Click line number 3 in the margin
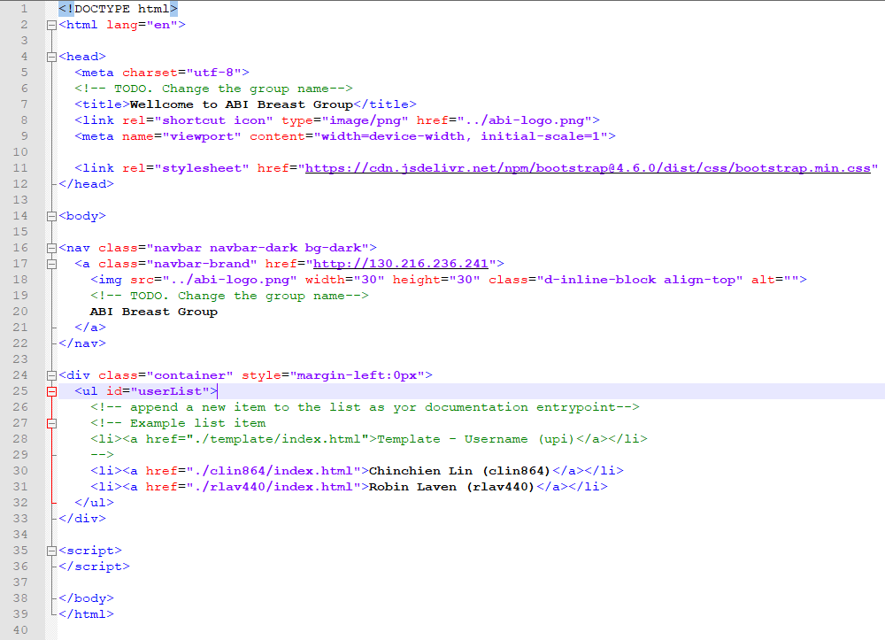 tap(24, 41)
